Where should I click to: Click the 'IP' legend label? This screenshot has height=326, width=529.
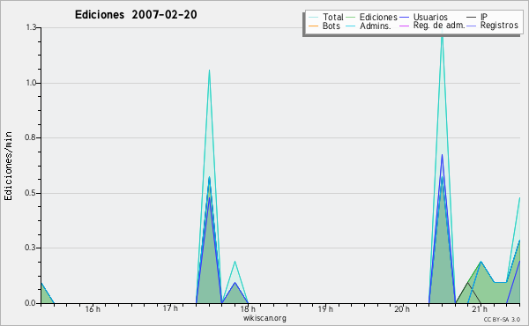[x=484, y=17]
